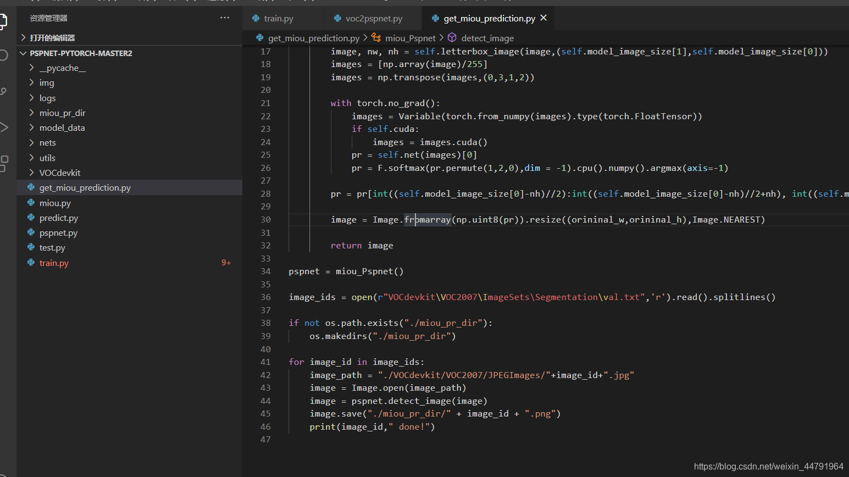This screenshot has width=849, height=477.
Task: Select the get_miou_prediction.py editor tab
Action: click(x=489, y=18)
